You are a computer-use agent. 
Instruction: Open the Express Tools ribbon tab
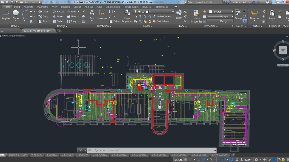[x=113, y=7]
